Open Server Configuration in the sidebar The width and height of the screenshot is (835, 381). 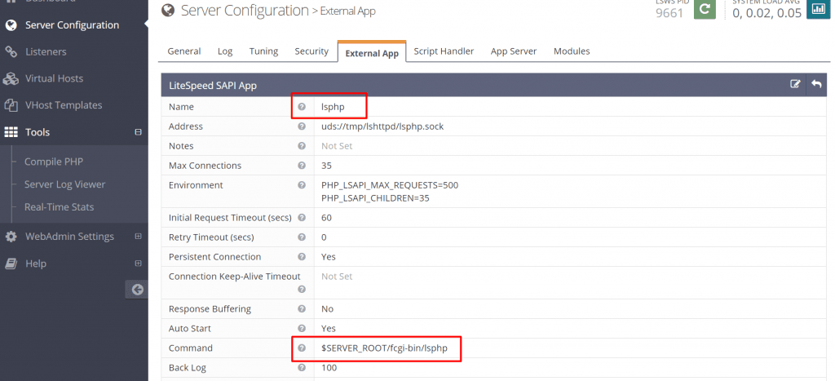point(74,25)
